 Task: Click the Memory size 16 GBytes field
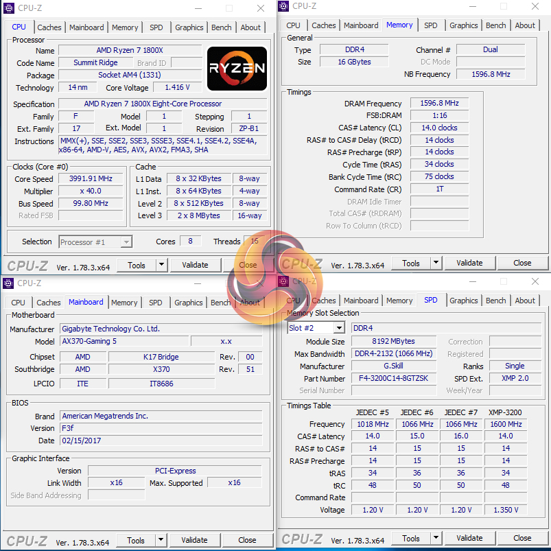[354, 62]
